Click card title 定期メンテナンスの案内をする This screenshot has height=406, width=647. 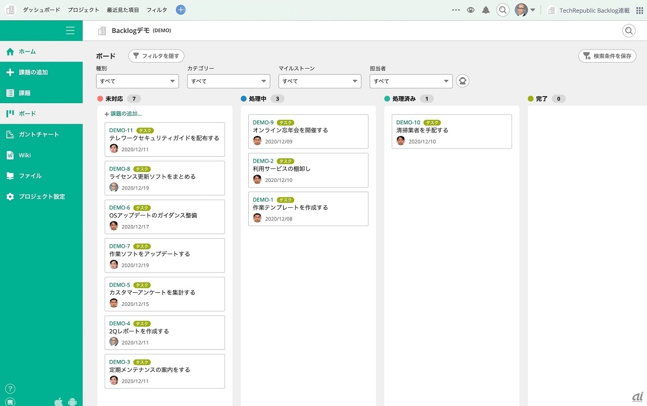(150, 370)
